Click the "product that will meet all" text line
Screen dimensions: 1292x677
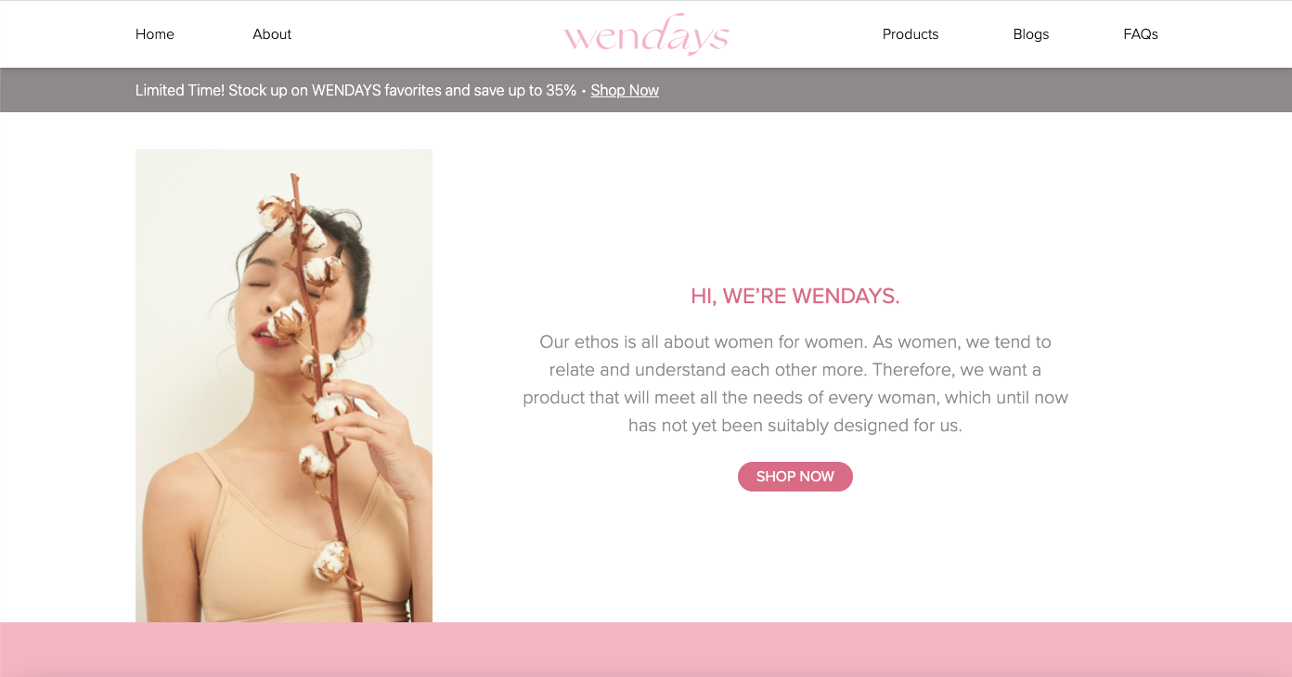pos(795,398)
